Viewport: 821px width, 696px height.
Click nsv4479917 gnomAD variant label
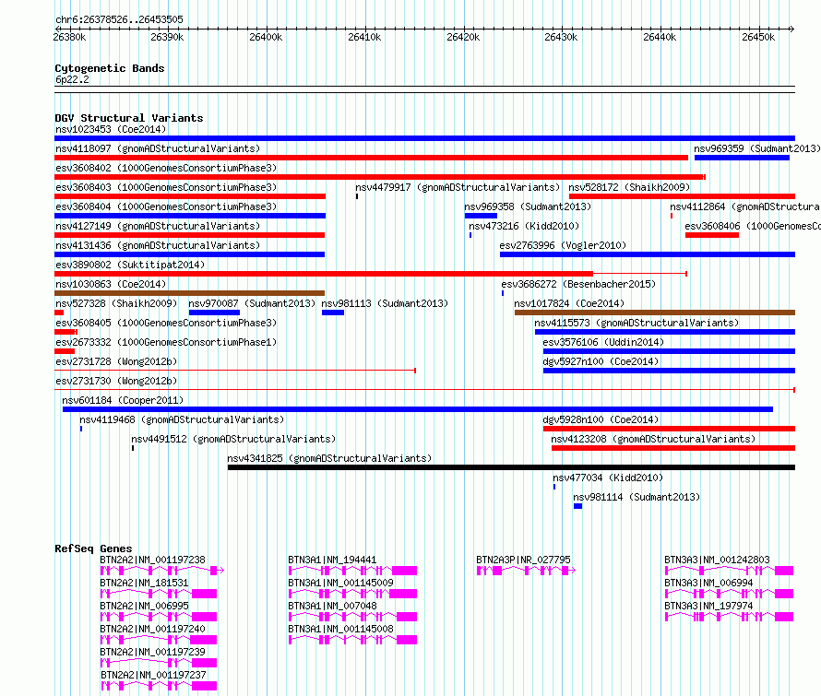point(458,187)
